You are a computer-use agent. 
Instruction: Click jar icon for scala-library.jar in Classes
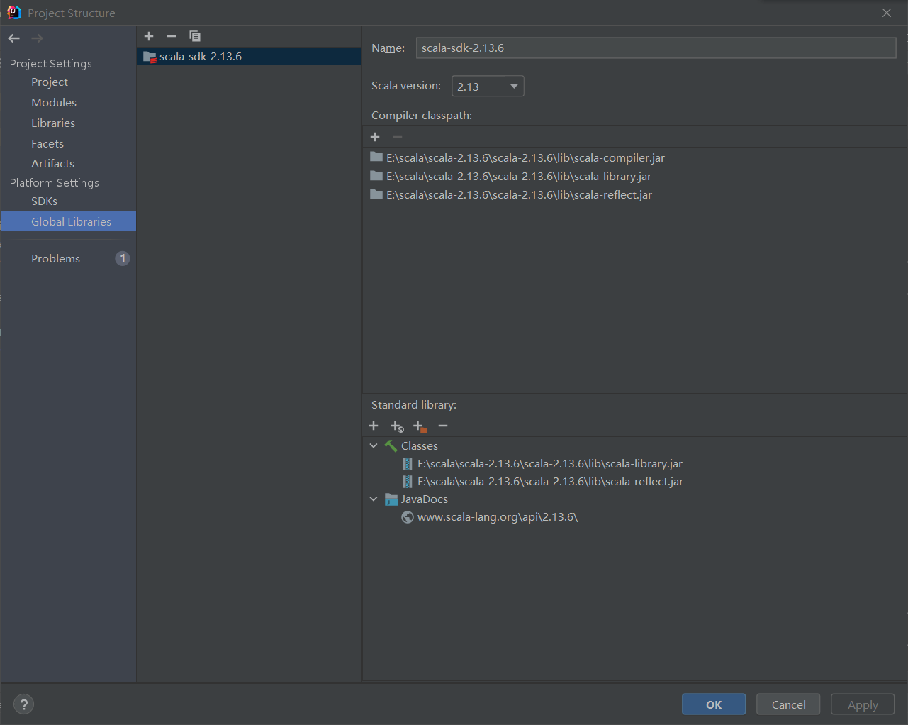408,464
